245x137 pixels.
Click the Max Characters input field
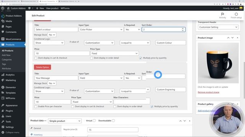click(132, 102)
